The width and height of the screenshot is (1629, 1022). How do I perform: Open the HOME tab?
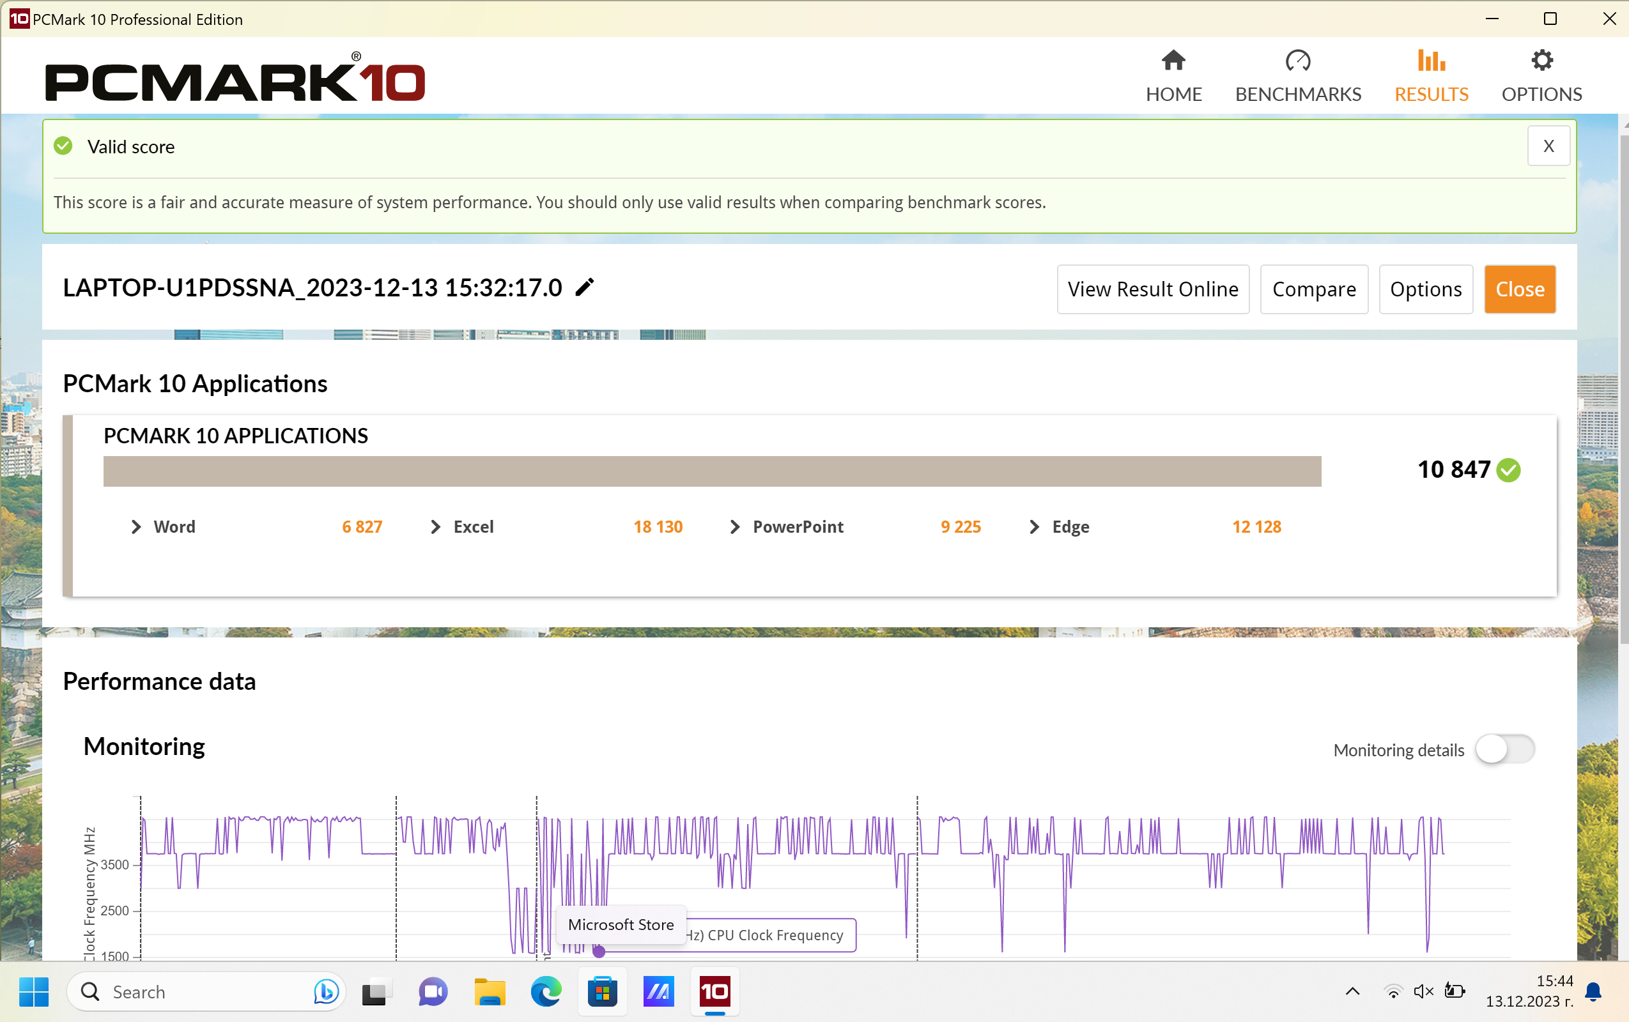[1173, 77]
